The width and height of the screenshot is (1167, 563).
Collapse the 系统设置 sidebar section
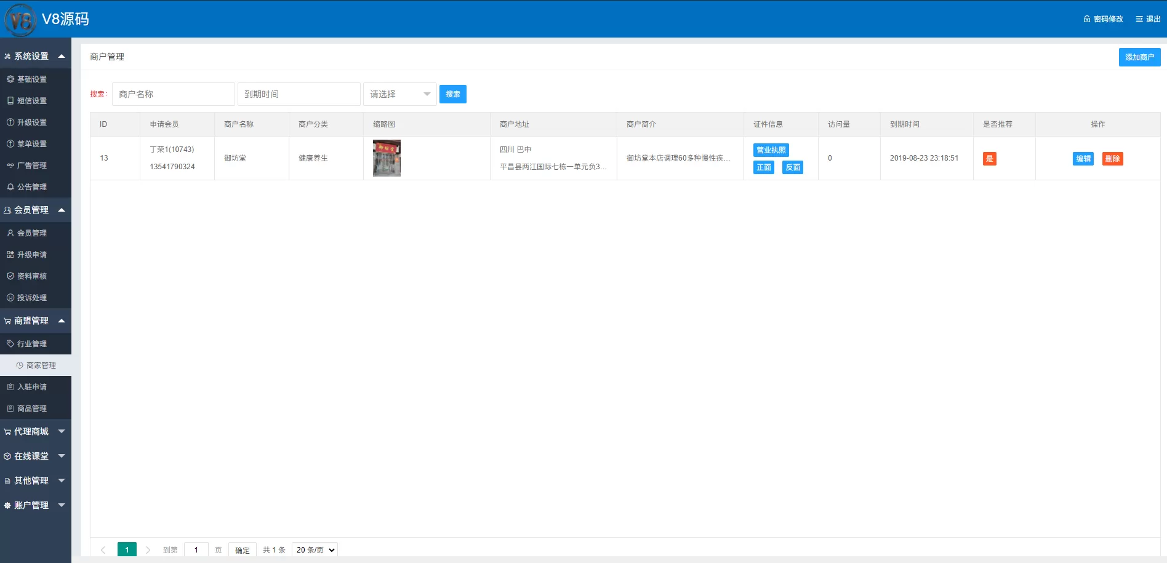pyautogui.click(x=61, y=56)
